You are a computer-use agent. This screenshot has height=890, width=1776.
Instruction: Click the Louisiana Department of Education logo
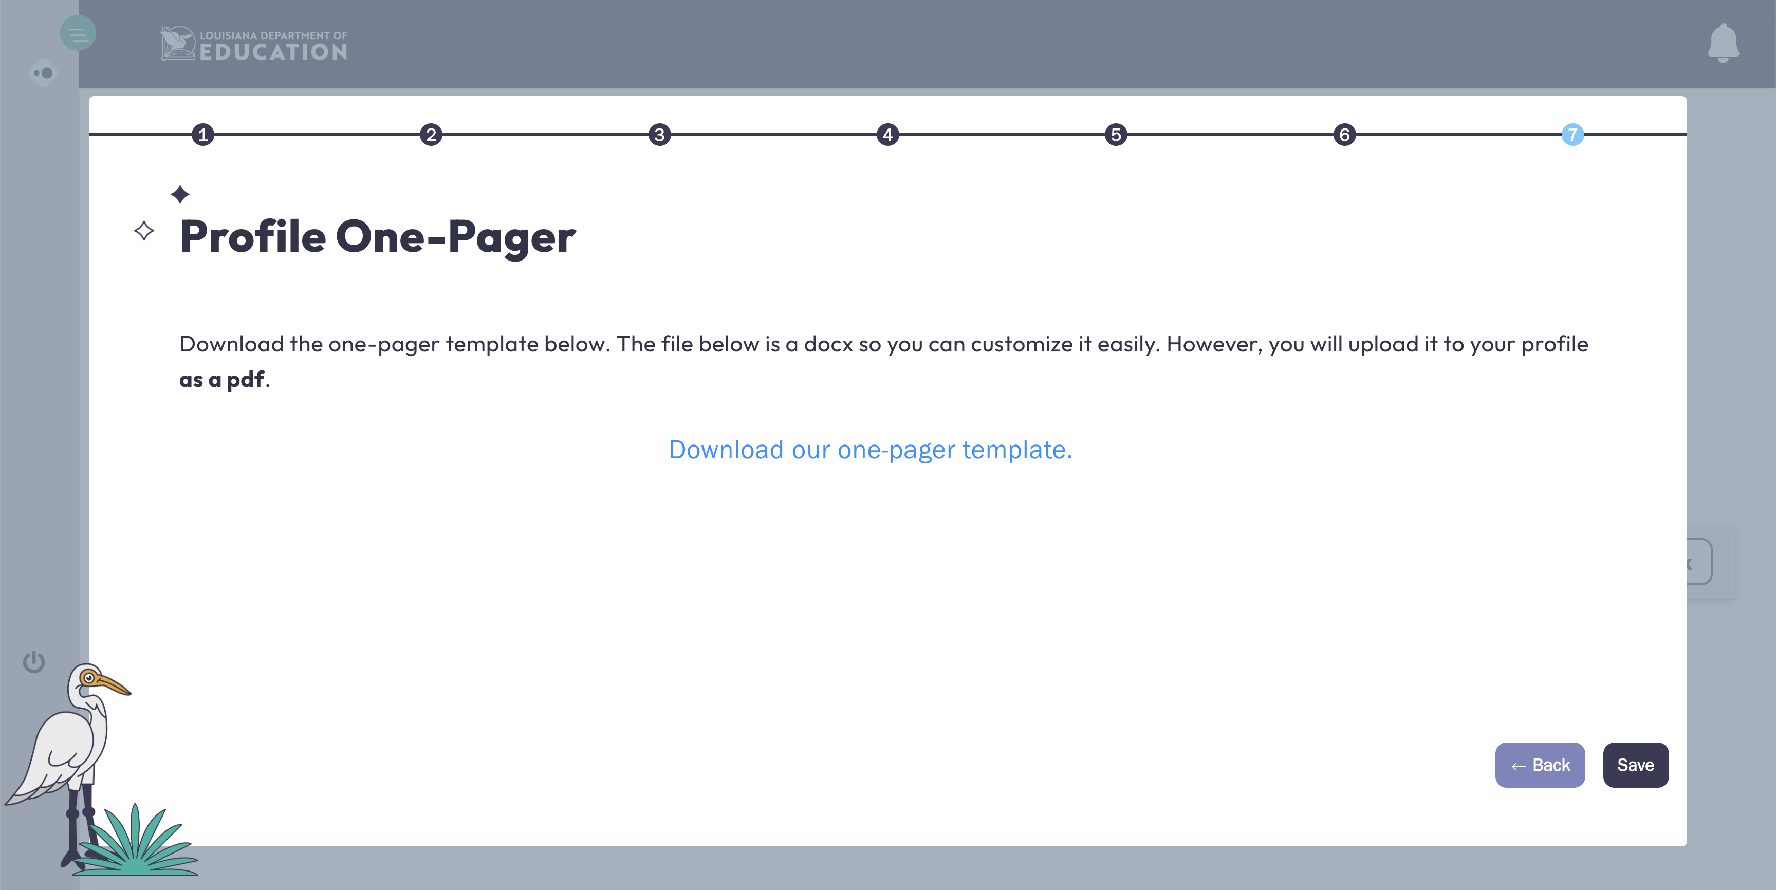click(x=254, y=44)
